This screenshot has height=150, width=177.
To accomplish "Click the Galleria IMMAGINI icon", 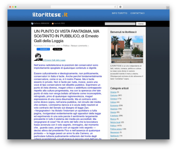I will point(32,23).
